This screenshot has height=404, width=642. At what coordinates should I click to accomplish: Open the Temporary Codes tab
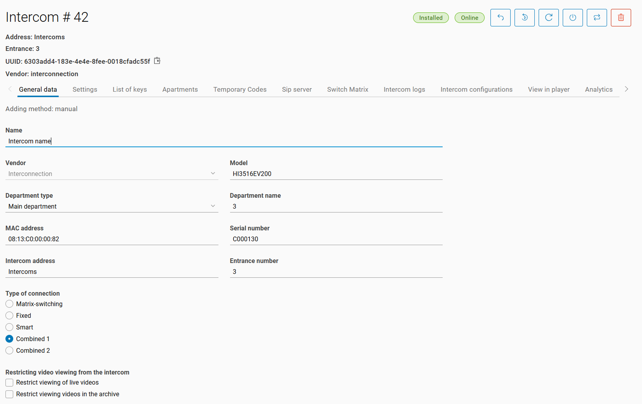(x=240, y=89)
